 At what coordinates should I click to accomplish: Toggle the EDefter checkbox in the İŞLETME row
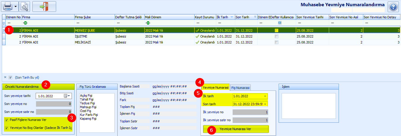tap(277, 36)
